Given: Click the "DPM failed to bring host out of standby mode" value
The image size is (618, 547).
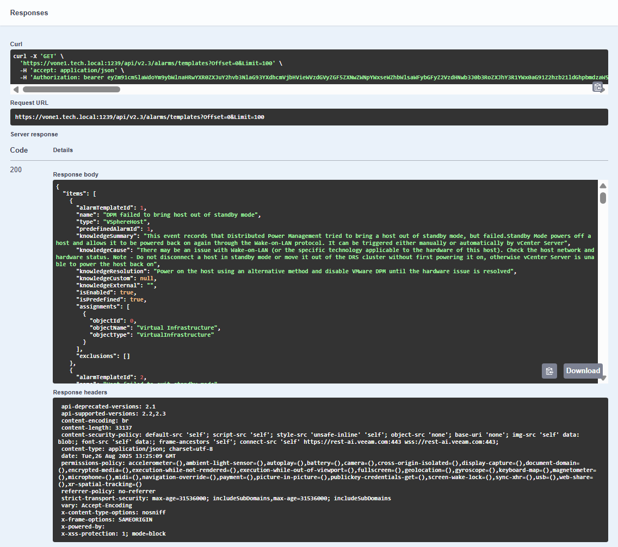Looking at the screenshot, I should click(180, 215).
